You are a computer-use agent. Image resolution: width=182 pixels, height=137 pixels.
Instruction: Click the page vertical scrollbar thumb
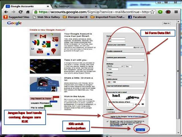point(178,71)
